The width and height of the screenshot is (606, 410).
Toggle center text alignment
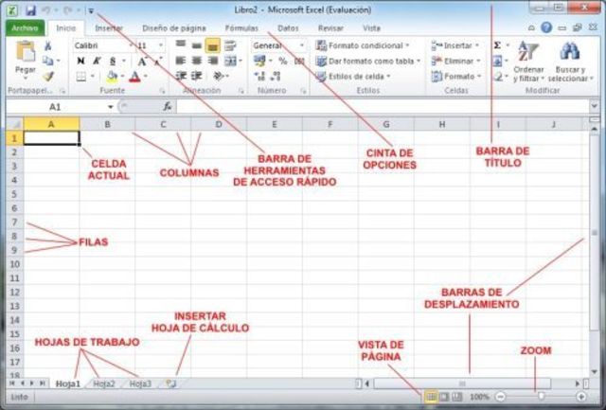[197, 61]
